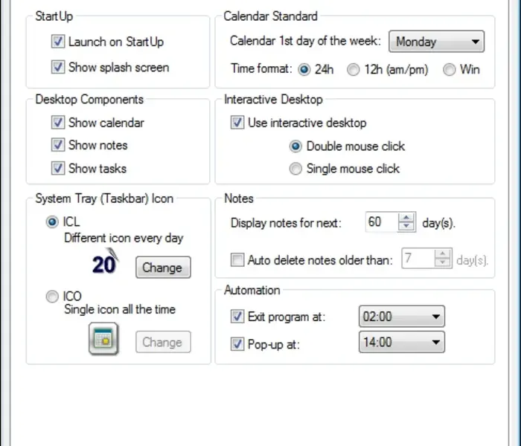Toggle Launch on StartUp checkbox

pyautogui.click(x=58, y=42)
